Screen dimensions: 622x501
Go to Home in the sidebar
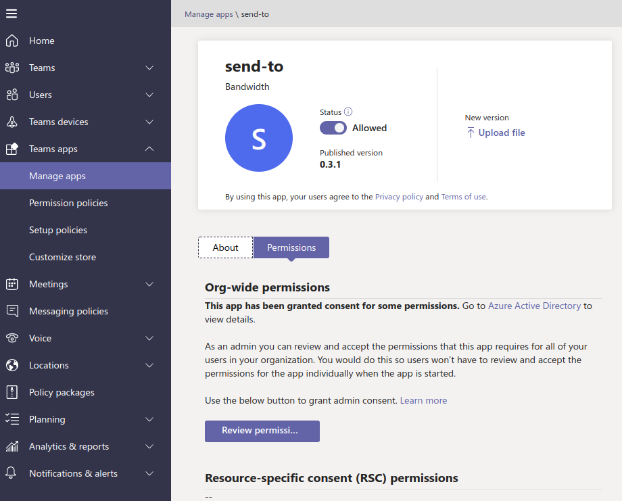[85, 41]
